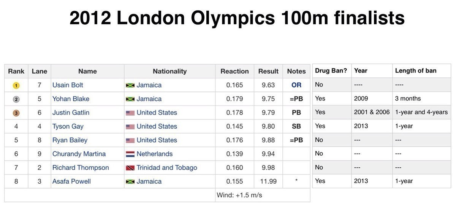Click the Netherlands flag icon

pos(130,154)
